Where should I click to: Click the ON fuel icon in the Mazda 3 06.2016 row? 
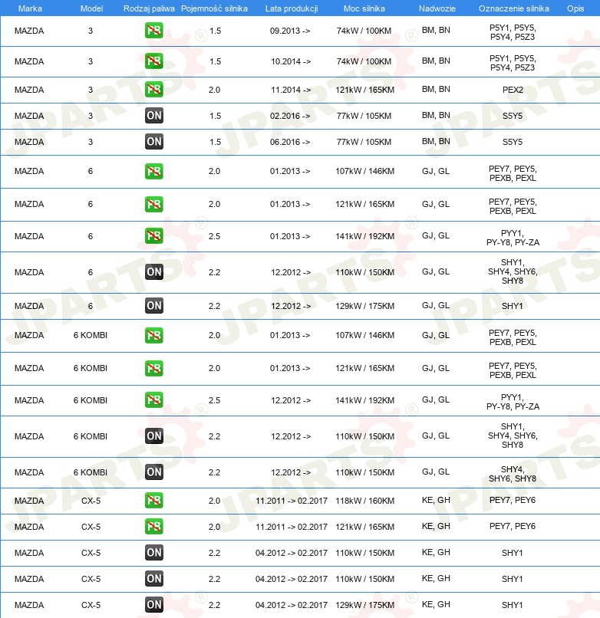pyautogui.click(x=154, y=142)
